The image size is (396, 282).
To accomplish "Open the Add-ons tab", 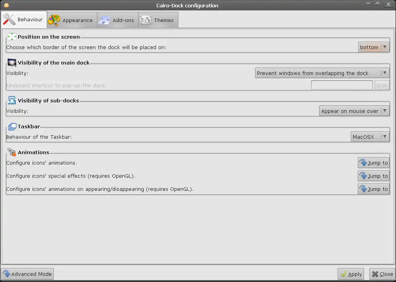I will (x=118, y=20).
